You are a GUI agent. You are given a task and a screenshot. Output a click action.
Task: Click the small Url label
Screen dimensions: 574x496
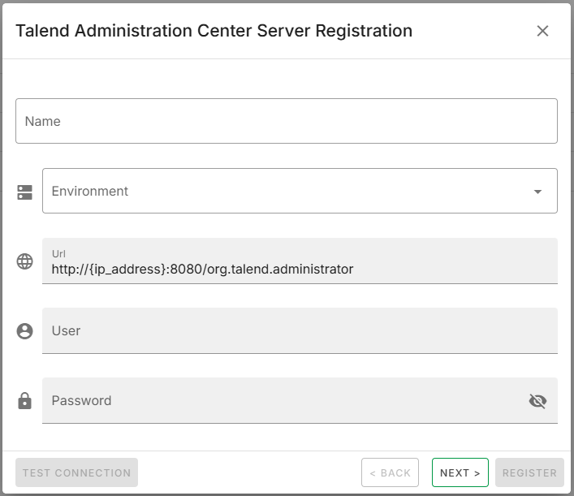pyautogui.click(x=58, y=254)
